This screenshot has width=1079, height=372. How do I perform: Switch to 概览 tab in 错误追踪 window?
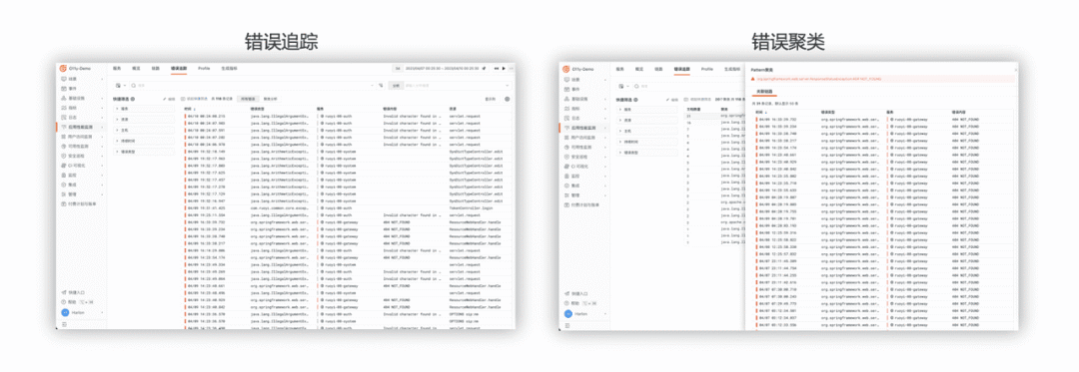click(136, 69)
